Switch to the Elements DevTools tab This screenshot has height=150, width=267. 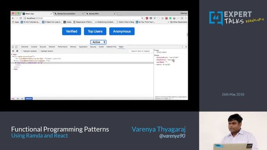pyautogui.click(x=25, y=47)
